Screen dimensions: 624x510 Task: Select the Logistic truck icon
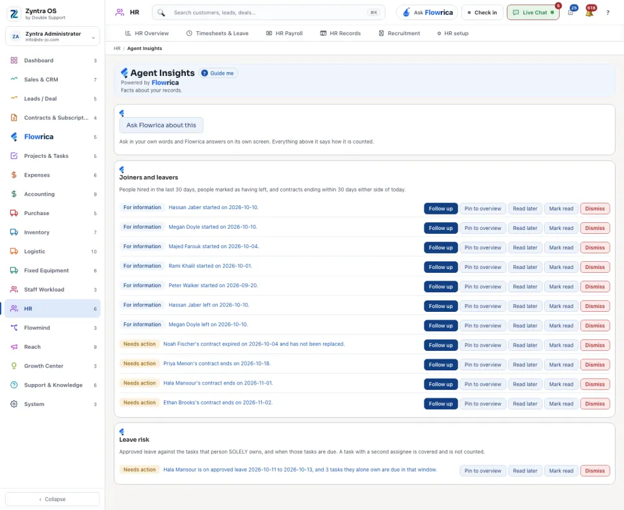coord(14,251)
